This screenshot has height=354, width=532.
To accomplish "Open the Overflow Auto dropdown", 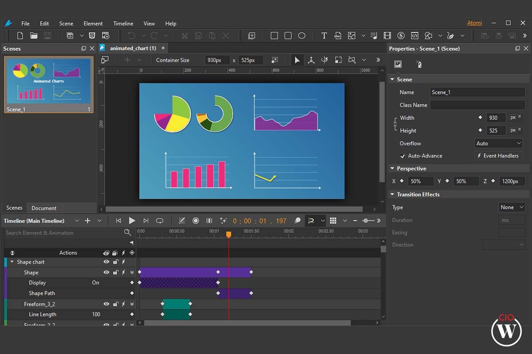I will pyautogui.click(x=498, y=143).
